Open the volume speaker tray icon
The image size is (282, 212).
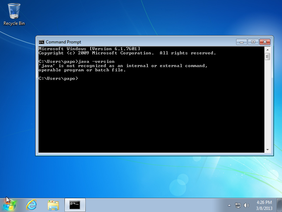click(x=246, y=205)
